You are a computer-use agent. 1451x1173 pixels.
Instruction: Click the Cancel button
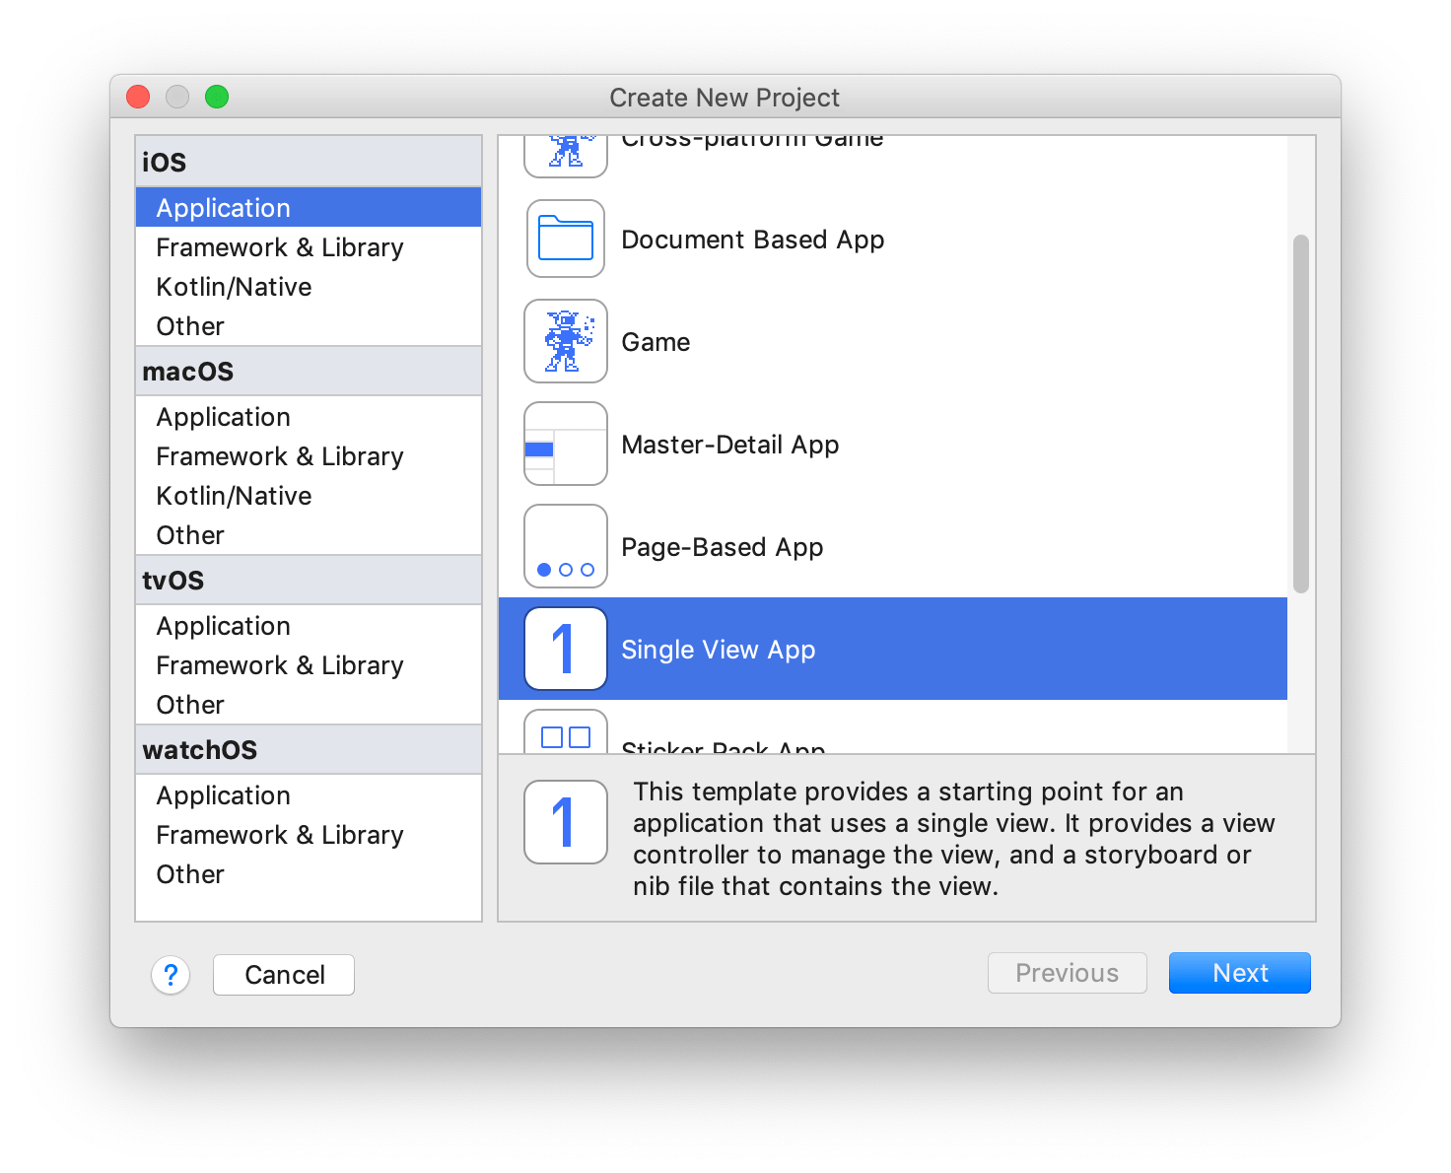(284, 975)
